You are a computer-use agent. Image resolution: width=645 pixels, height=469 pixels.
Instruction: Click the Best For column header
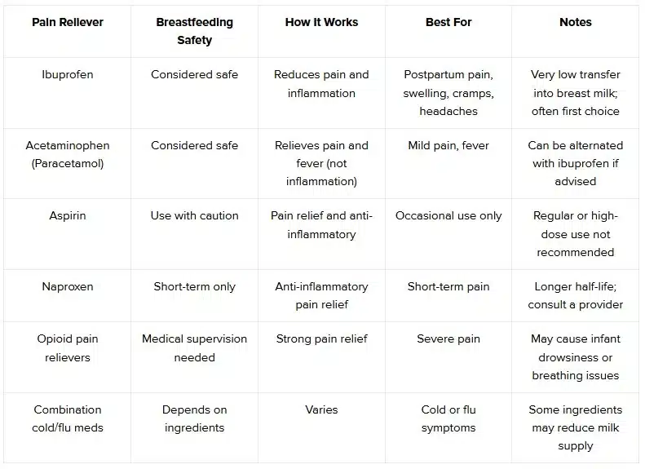tap(448, 22)
